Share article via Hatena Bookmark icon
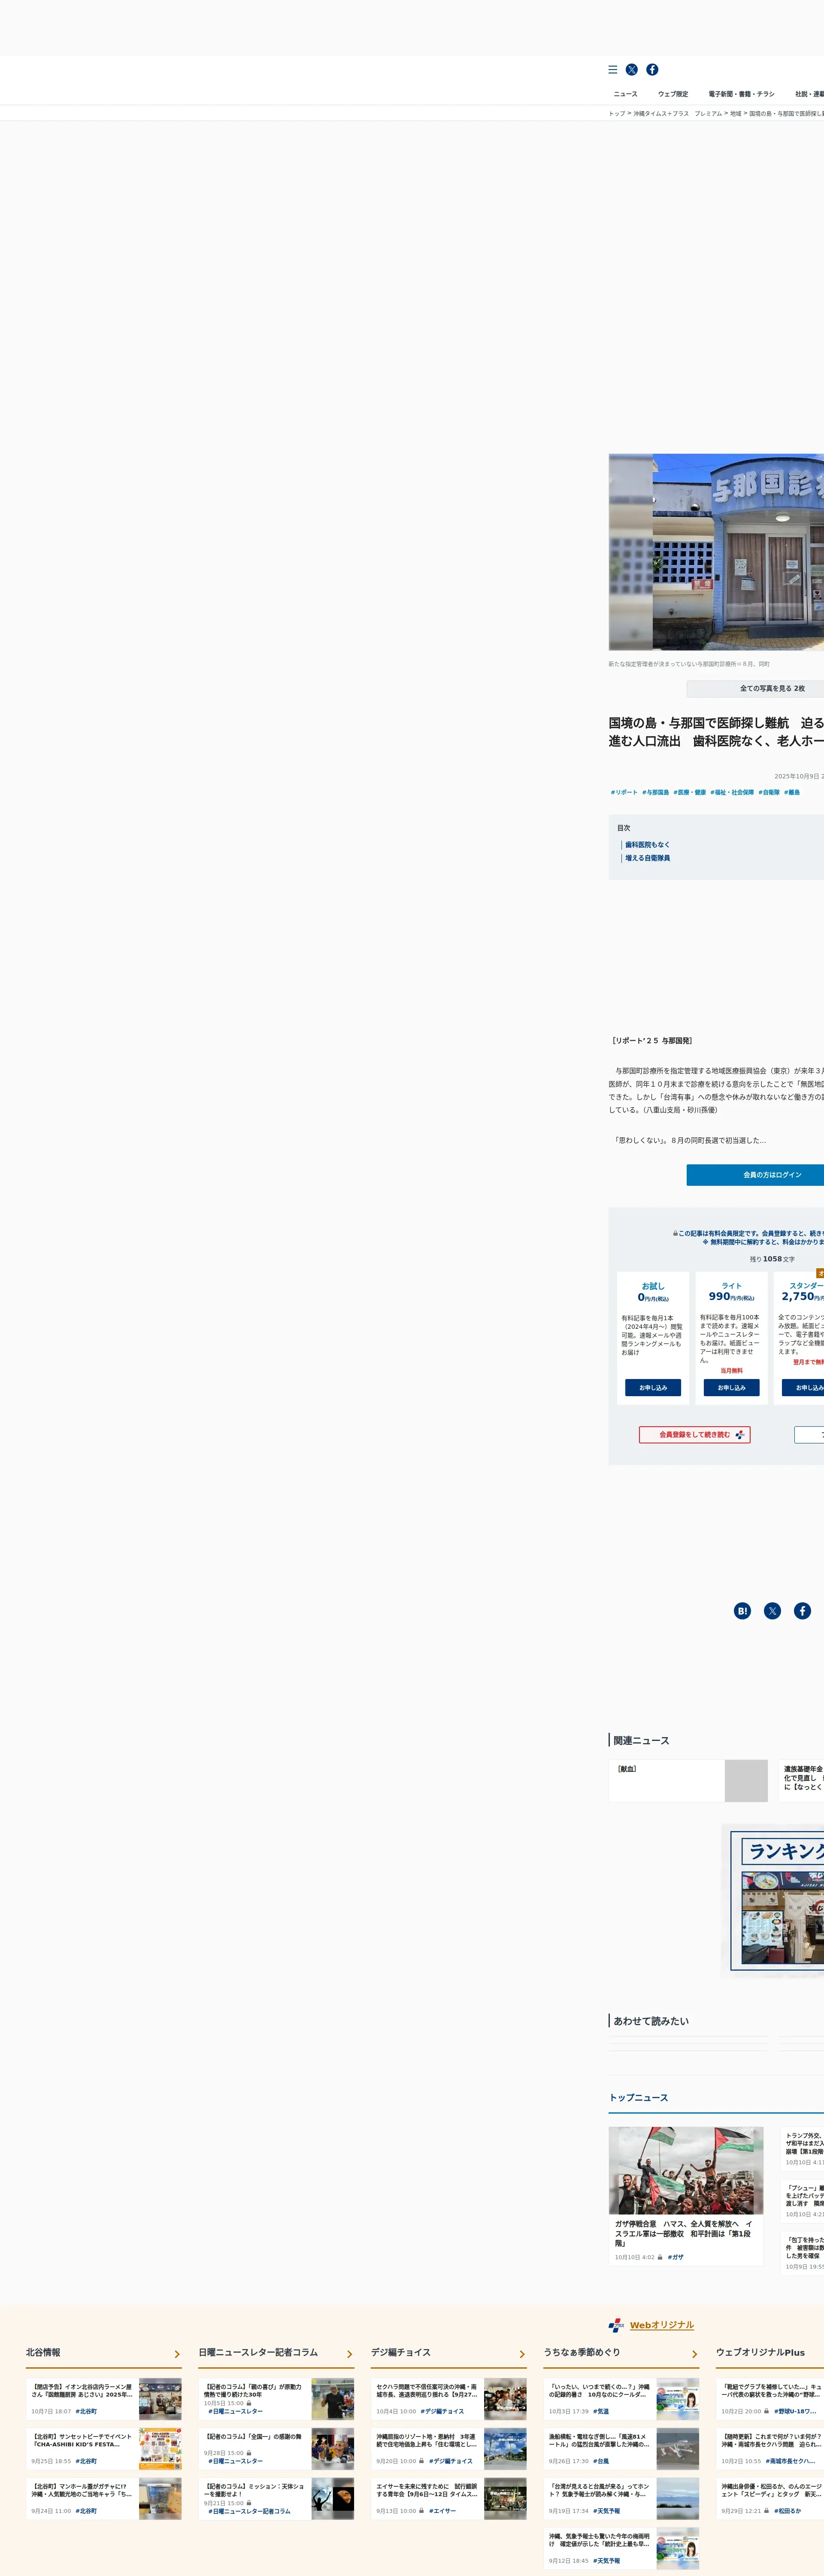The height and width of the screenshot is (2576, 824). pyautogui.click(x=742, y=1611)
